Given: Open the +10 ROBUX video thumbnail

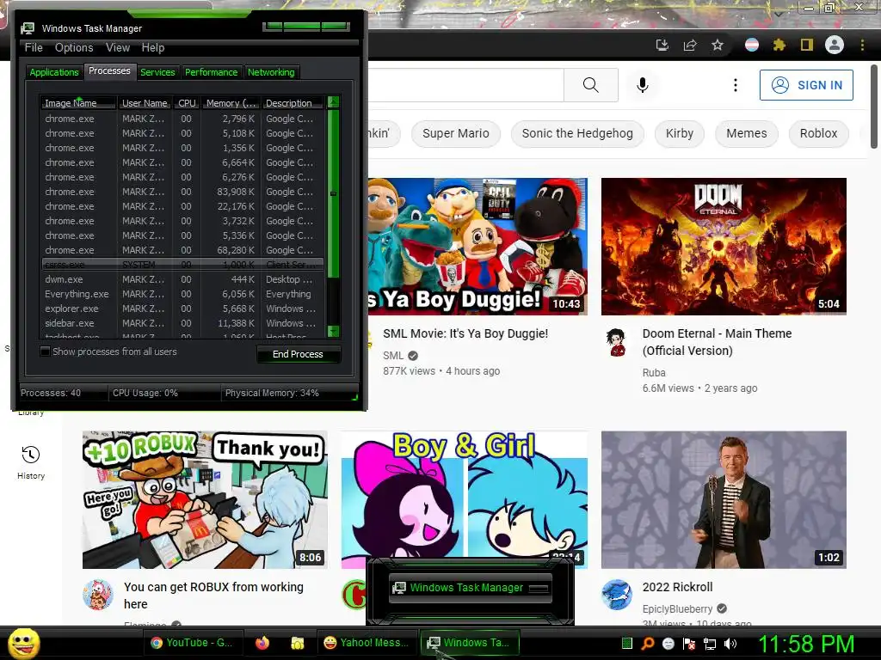Looking at the screenshot, I should (205, 499).
